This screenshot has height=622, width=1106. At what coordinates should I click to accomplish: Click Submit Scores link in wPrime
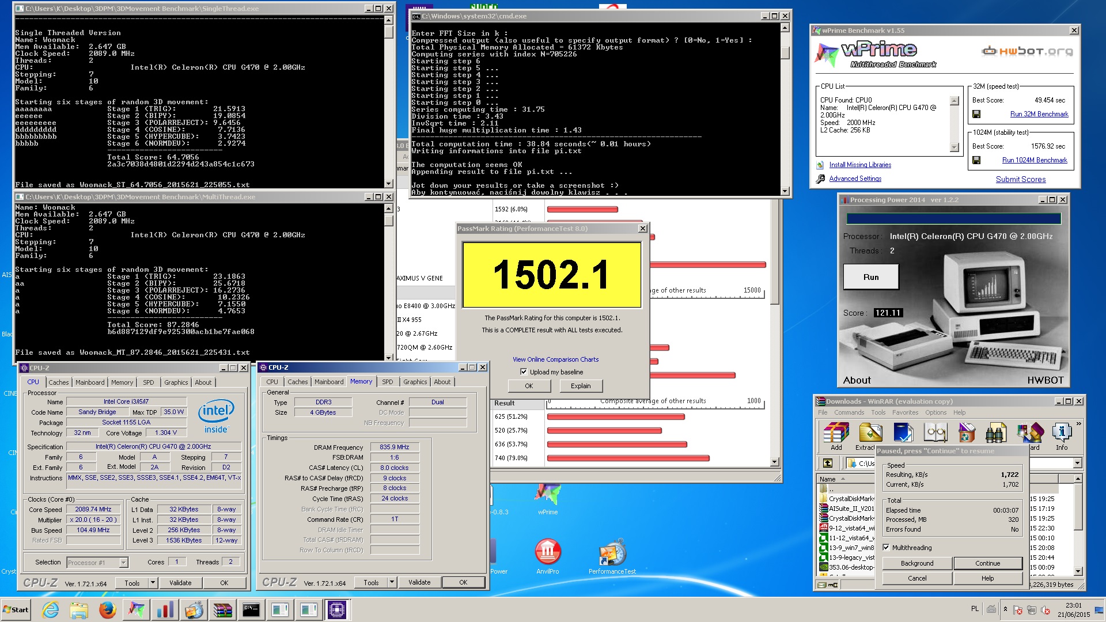(1021, 180)
